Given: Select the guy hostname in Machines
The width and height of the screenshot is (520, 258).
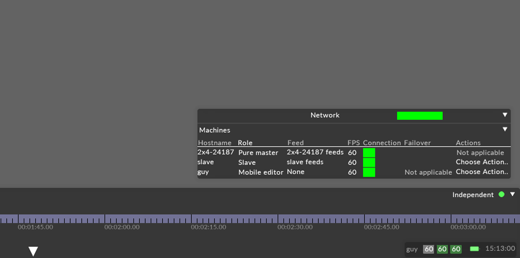Looking at the screenshot, I should (x=203, y=172).
